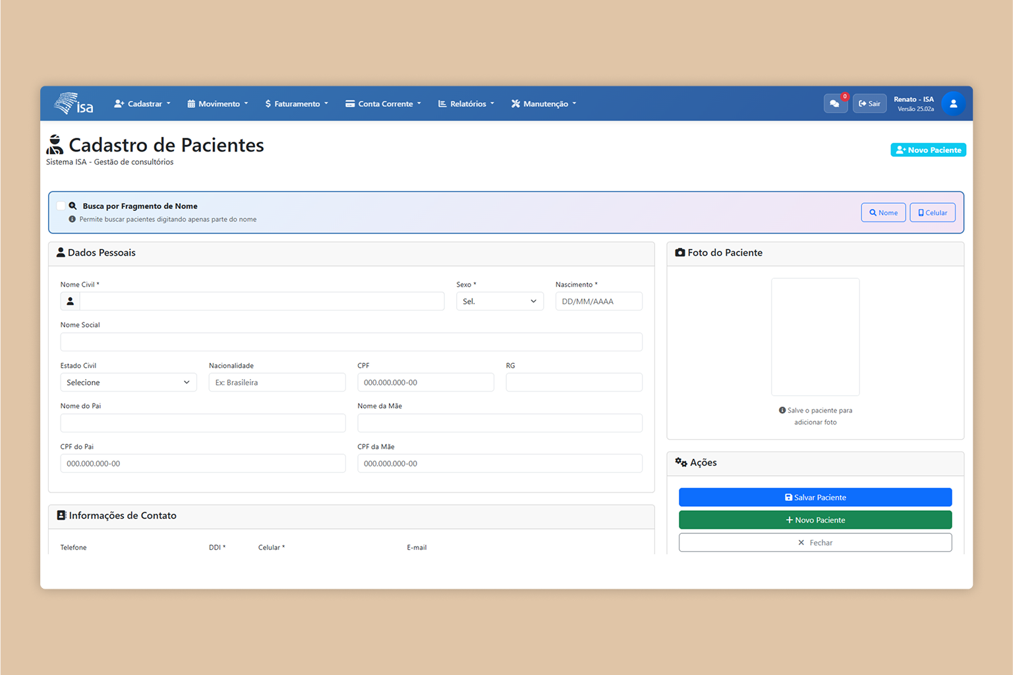Open the Cadastrar dropdown menu
This screenshot has height=675, width=1013.
142,103
